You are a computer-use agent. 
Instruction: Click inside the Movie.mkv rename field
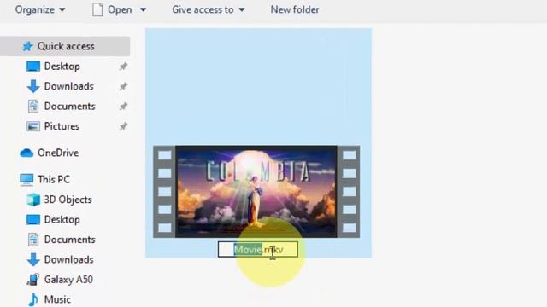tap(258, 250)
